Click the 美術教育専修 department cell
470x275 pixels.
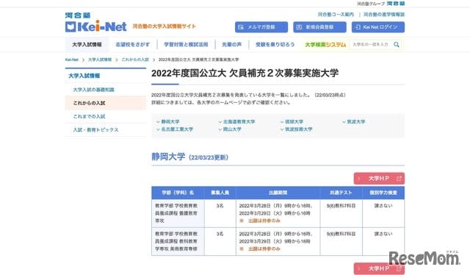[178, 241]
